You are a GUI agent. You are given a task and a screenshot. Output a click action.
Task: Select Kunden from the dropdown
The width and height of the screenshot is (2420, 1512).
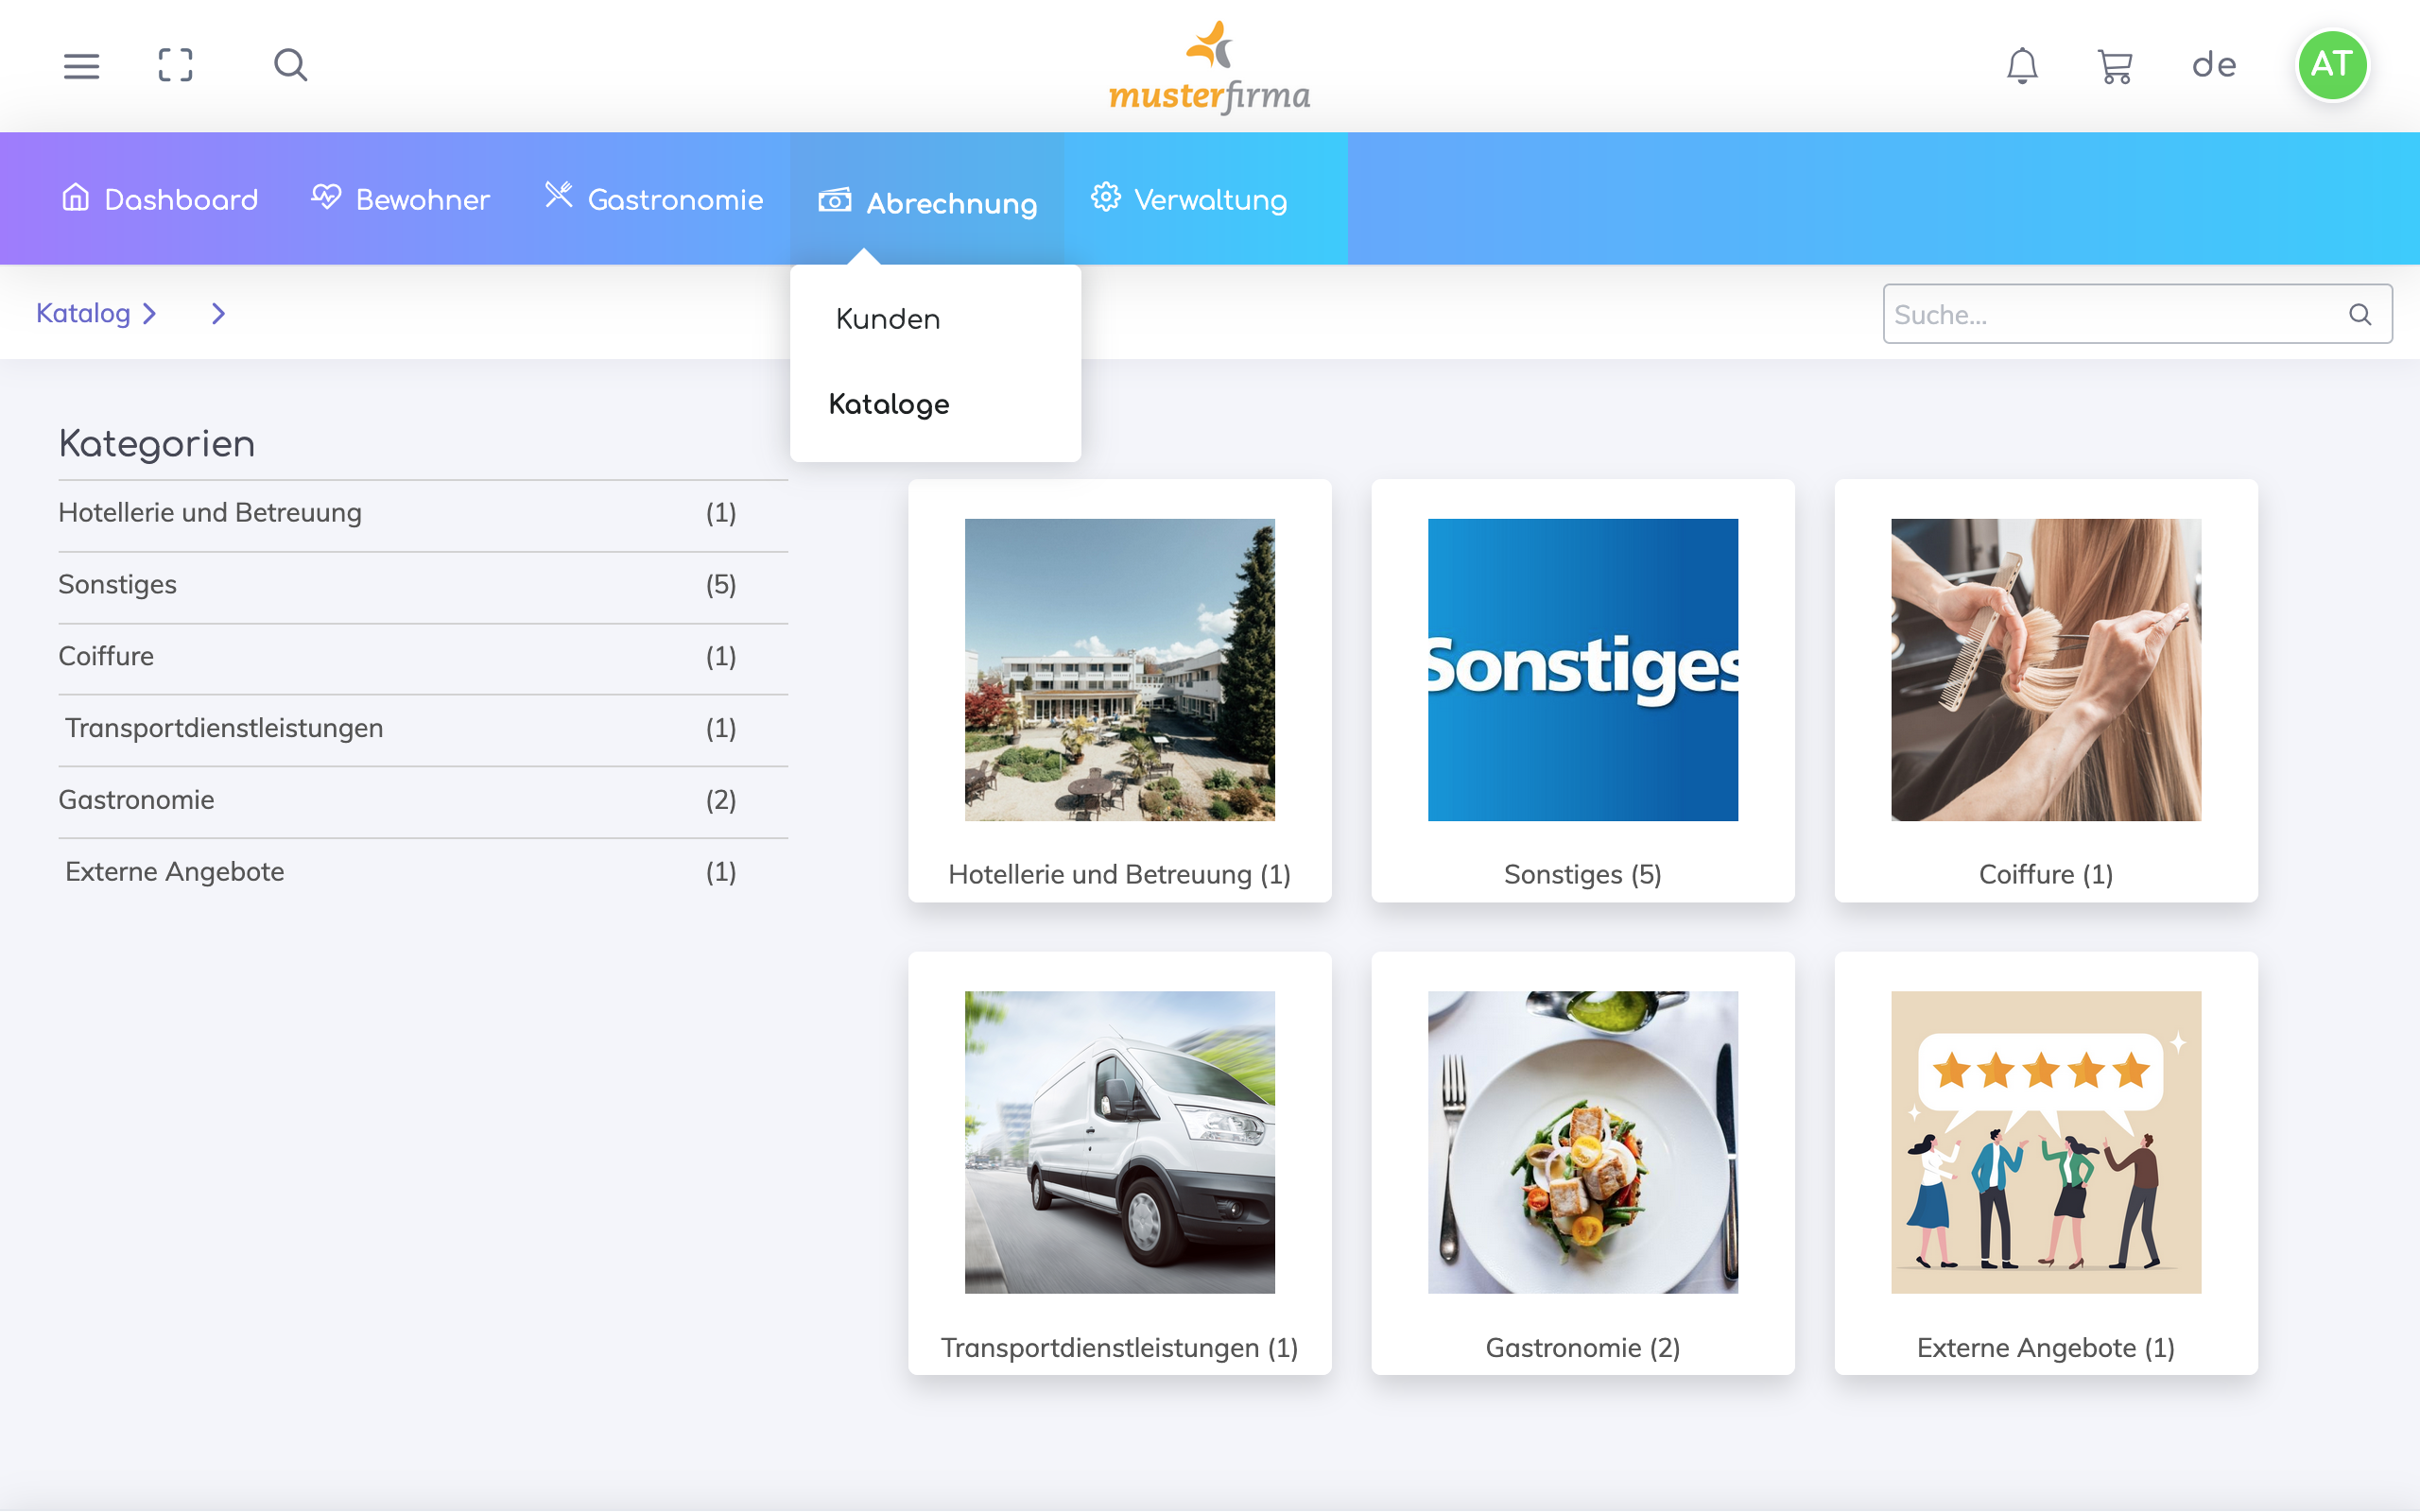tap(888, 319)
